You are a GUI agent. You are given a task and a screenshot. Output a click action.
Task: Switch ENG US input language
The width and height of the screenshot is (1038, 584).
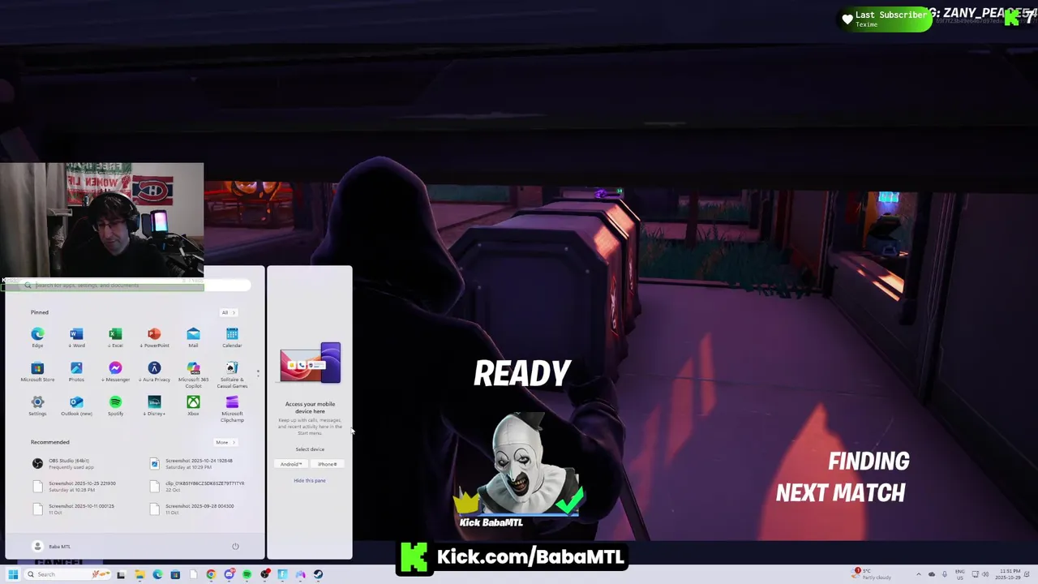[x=960, y=574]
